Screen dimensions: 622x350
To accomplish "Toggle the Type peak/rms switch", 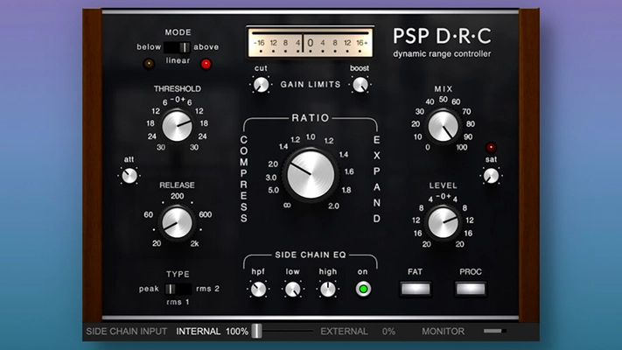I will coord(178,288).
